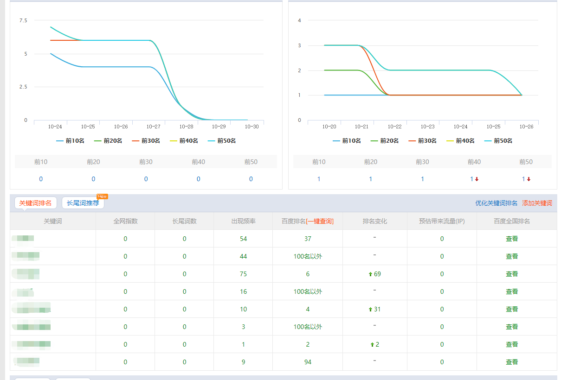Image resolution: width=561 pixels, height=380 pixels.
Task: Click the 添加关键词 link
Action: (537, 203)
